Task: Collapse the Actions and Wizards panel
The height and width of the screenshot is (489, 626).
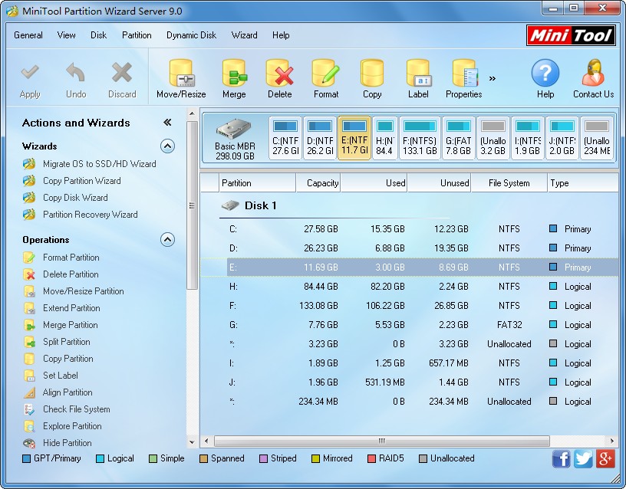Action: click(167, 123)
